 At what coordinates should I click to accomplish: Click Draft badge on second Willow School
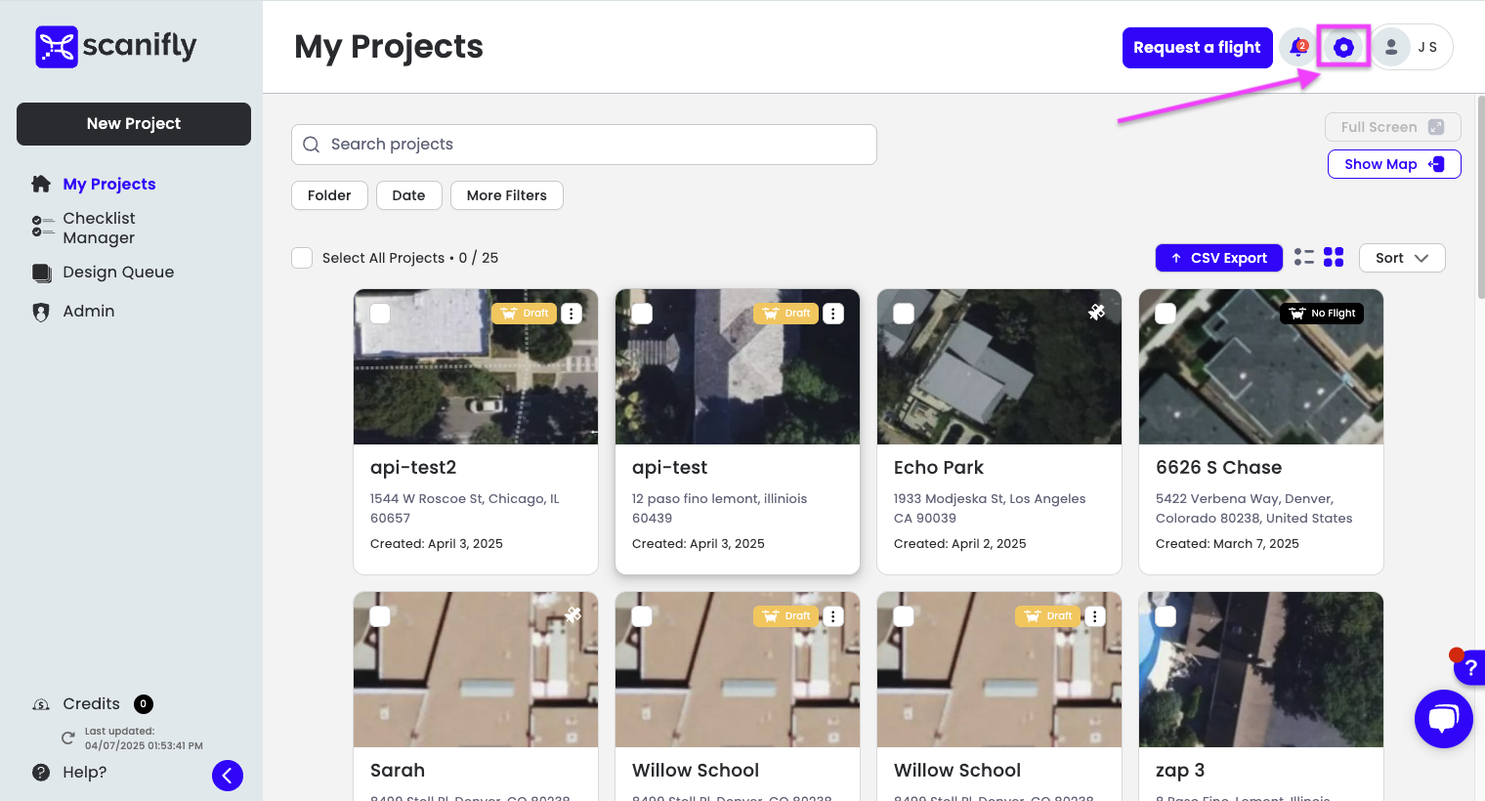(1048, 616)
